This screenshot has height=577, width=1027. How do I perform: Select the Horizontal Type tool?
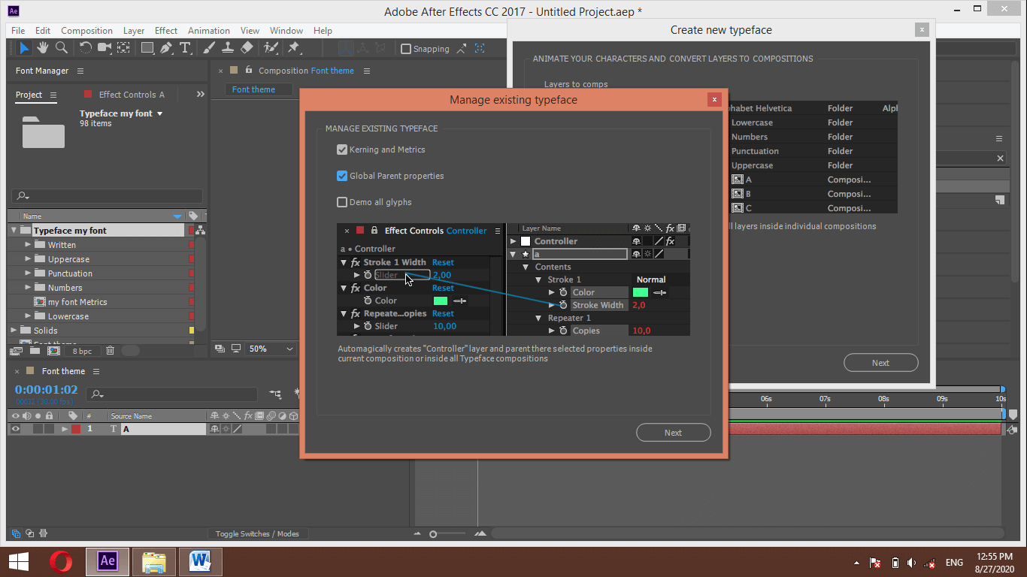pos(185,48)
